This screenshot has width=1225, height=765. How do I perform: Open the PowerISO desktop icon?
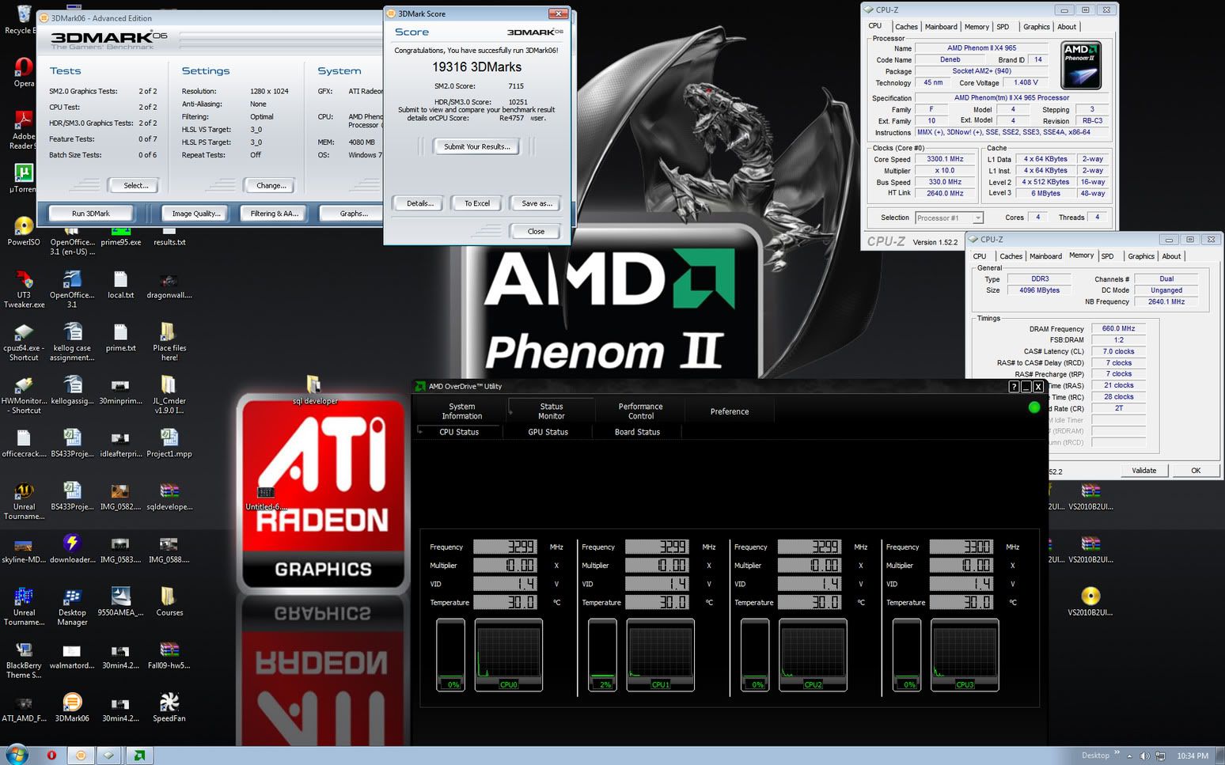click(x=24, y=227)
